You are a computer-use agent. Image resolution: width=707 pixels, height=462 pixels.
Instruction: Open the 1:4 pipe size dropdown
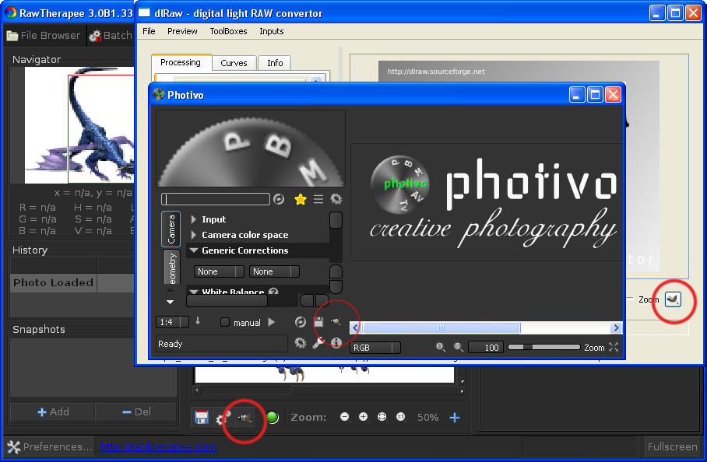coord(172,322)
